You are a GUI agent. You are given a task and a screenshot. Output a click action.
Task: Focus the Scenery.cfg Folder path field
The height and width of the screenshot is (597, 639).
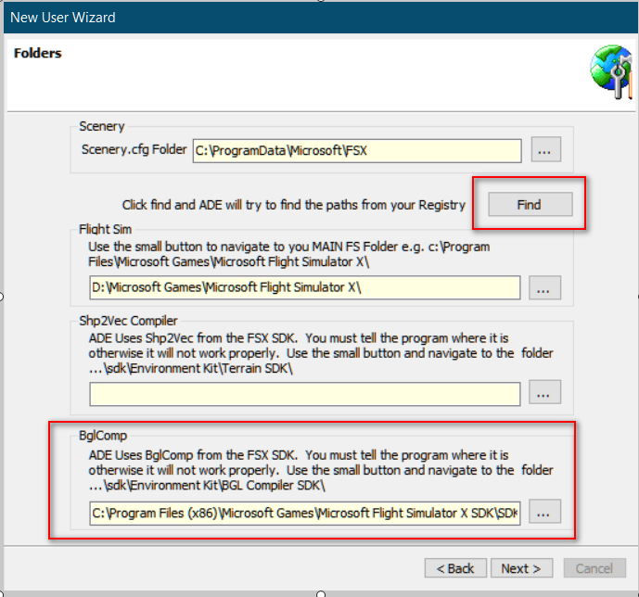(x=357, y=150)
